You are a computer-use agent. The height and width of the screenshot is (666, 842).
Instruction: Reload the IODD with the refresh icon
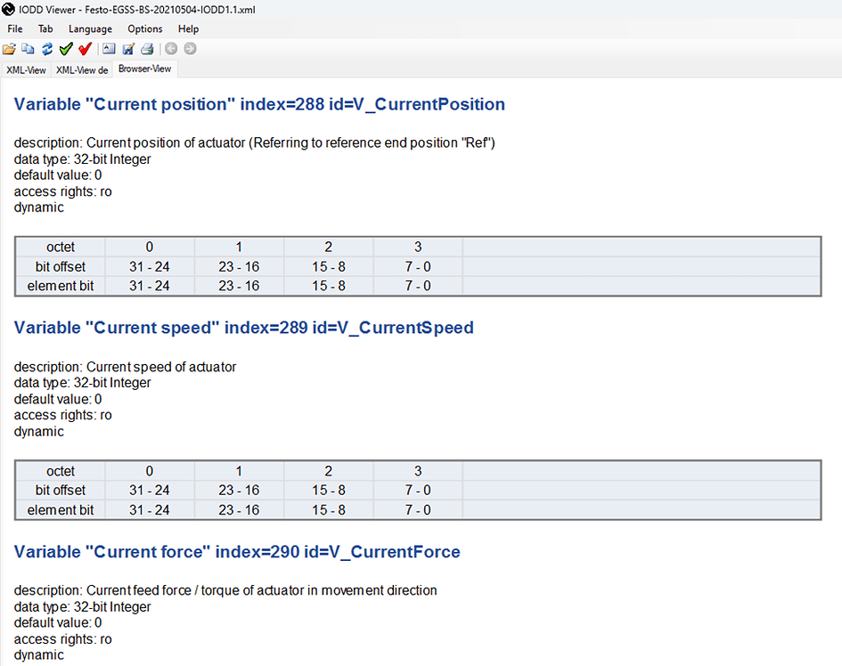click(x=46, y=48)
